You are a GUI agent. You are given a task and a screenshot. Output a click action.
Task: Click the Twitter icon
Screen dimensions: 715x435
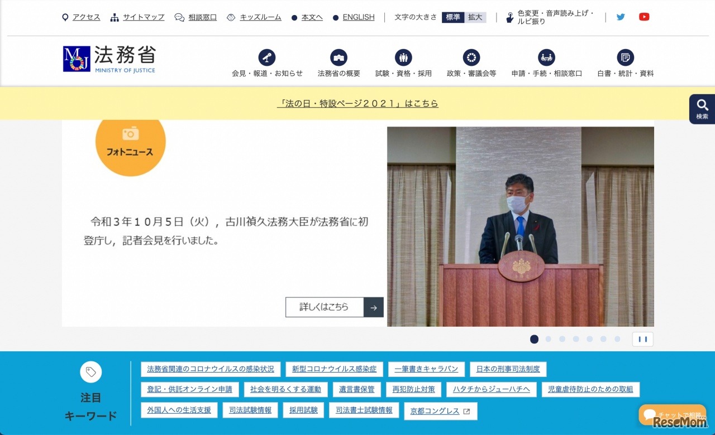621,17
